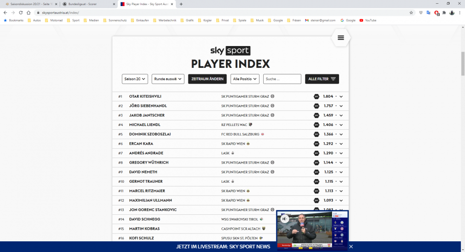Click the Sturm Graz crest next to Jörg Siebenhandl
Viewport: 465px width, 252px height.
coord(272,106)
